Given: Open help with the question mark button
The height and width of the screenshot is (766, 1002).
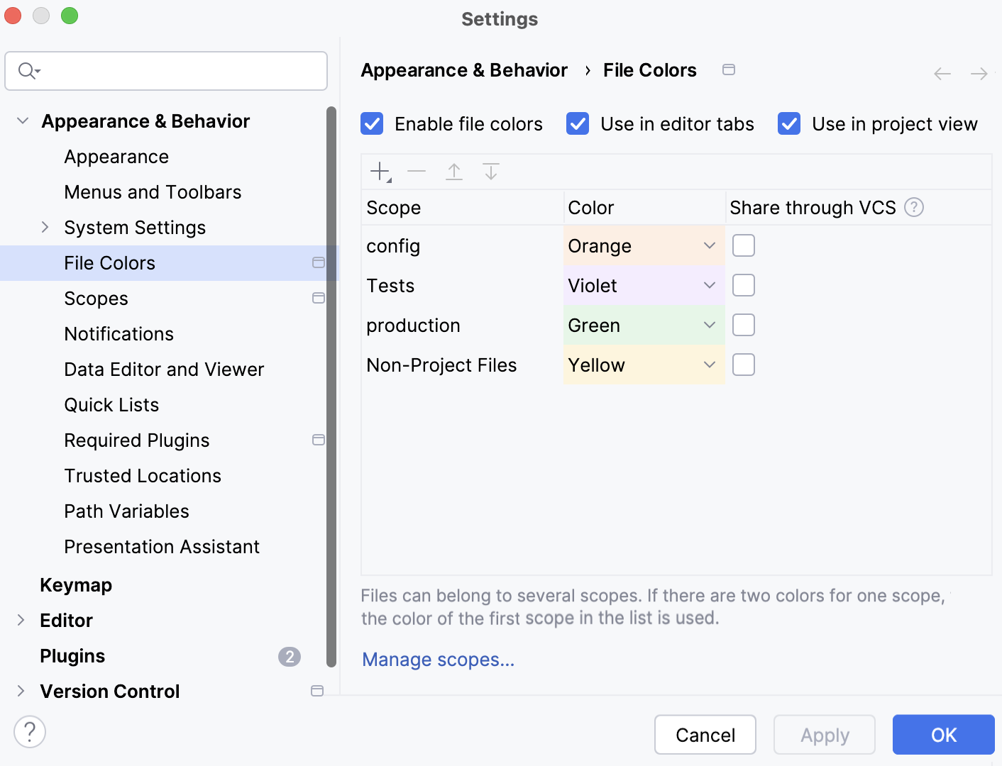Looking at the screenshot, I should 30,732.
